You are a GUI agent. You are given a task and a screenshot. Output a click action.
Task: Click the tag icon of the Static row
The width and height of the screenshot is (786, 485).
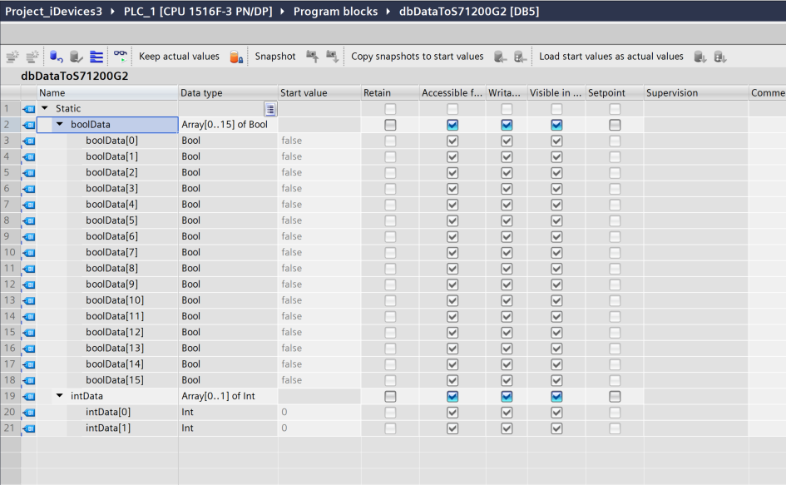coord(29,109)
